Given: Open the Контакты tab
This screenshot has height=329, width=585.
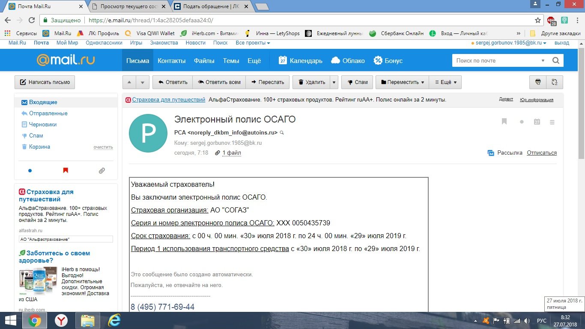Looking at the screenshot, I should pos(171,60).
